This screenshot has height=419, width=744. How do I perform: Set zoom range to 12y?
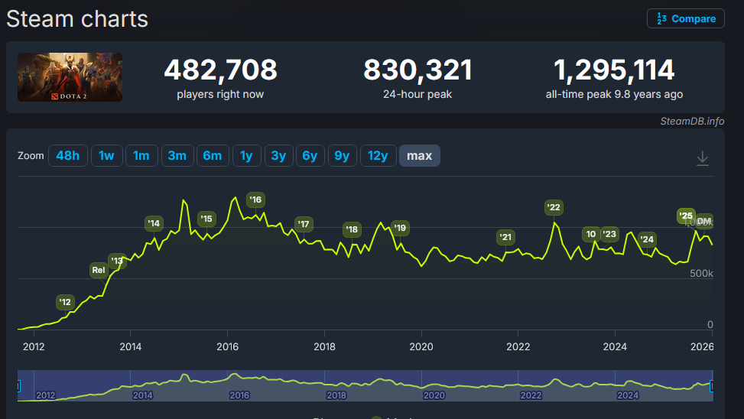coord(378,156)
